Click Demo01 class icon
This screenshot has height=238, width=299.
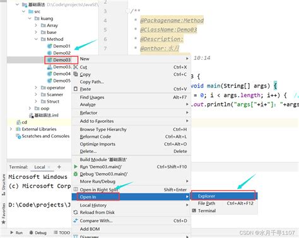click(50, 46)
